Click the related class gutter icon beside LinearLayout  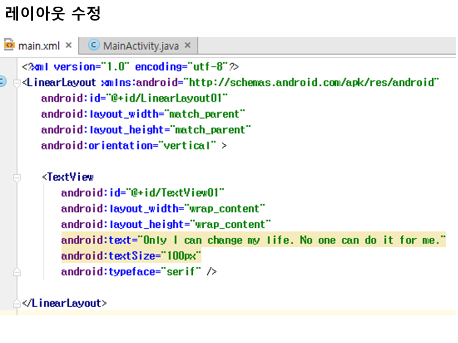click(x=2, y=82)
